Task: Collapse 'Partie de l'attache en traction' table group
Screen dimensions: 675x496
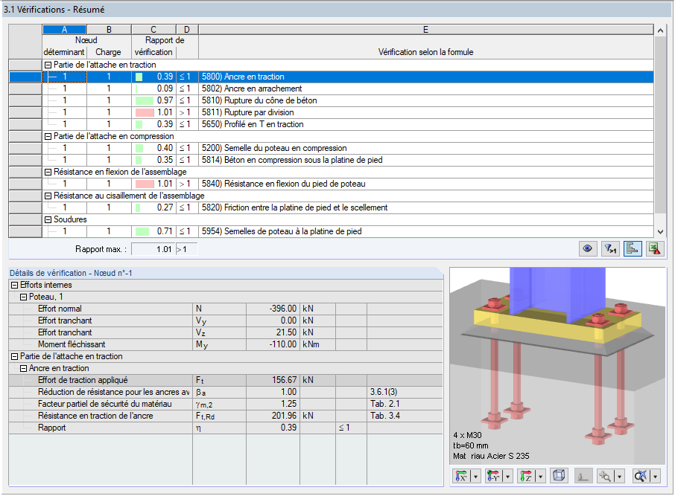Action: point(48,65)
